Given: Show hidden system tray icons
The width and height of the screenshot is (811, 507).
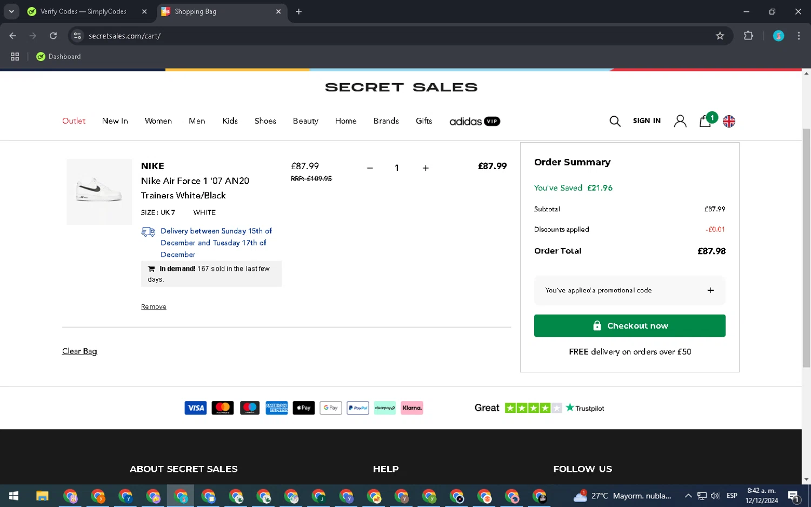Looking at the screenshot, I should (688, 496).
